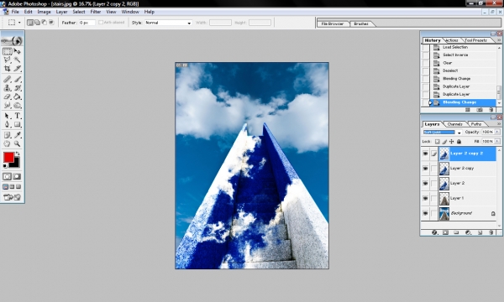Open the Image menu
This screenshot has height=302, width=504.
[x=44, y=12]
